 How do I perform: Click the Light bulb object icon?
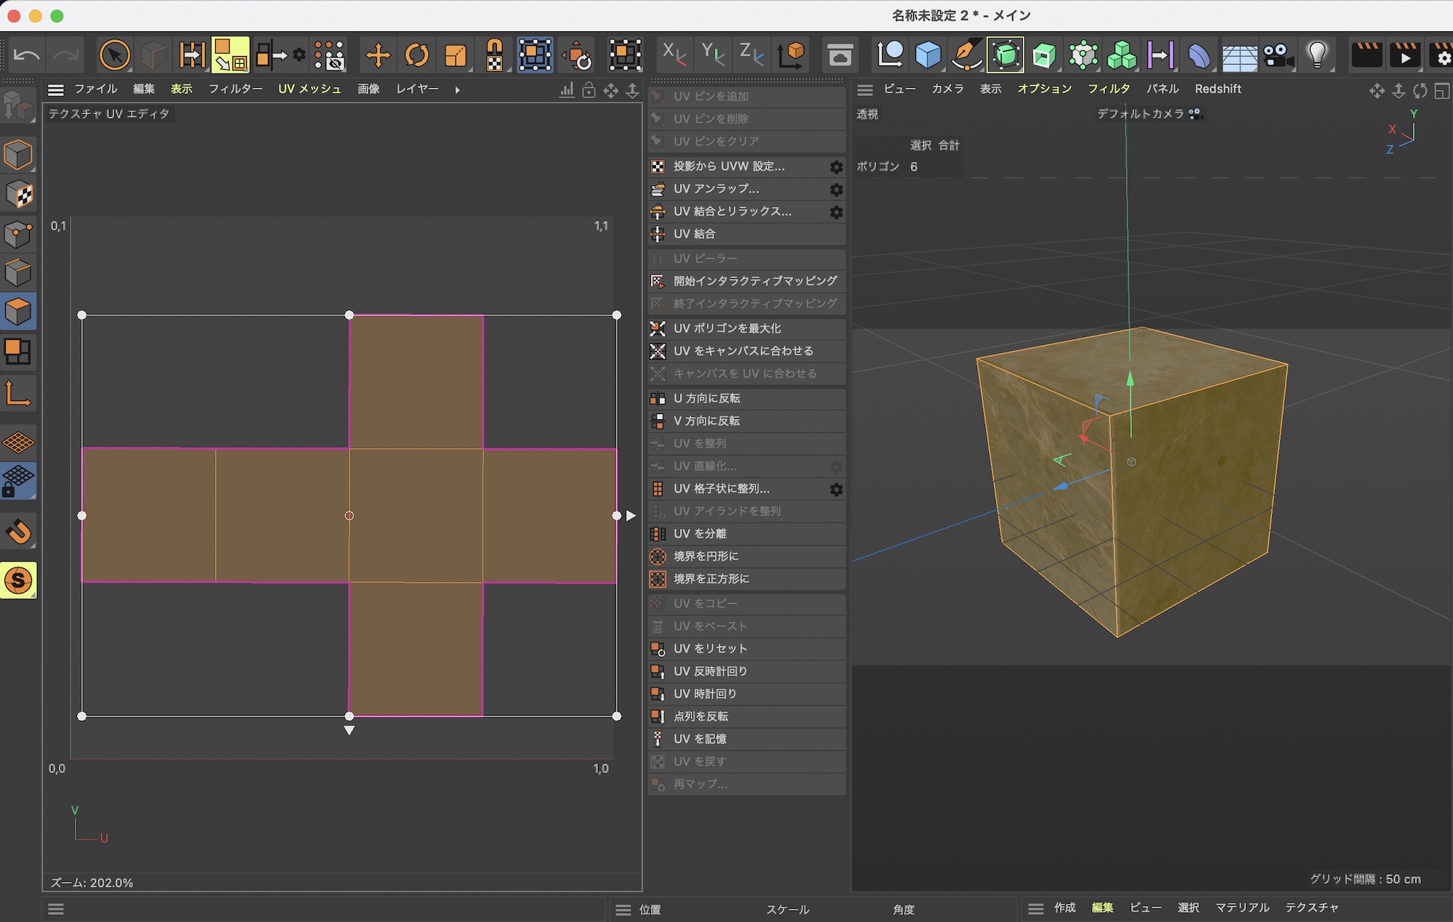click(x=1317, y=55)
